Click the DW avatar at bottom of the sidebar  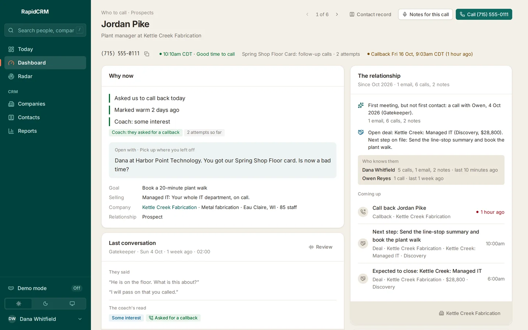coord(12,319)
